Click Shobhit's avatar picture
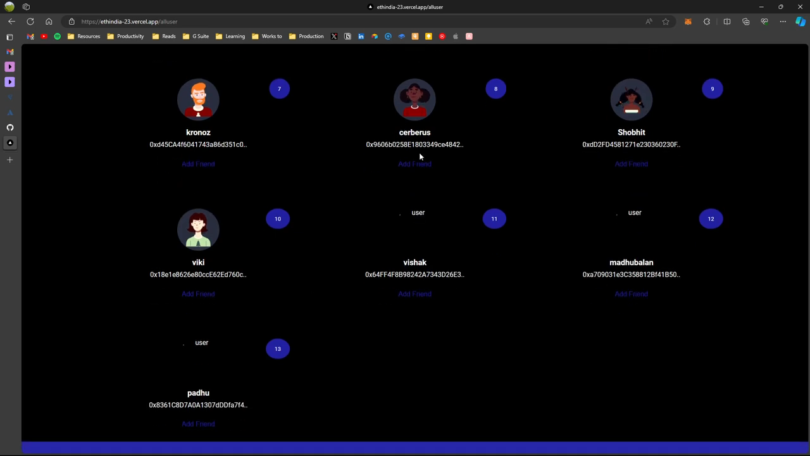810x456 pixels. 631,99
